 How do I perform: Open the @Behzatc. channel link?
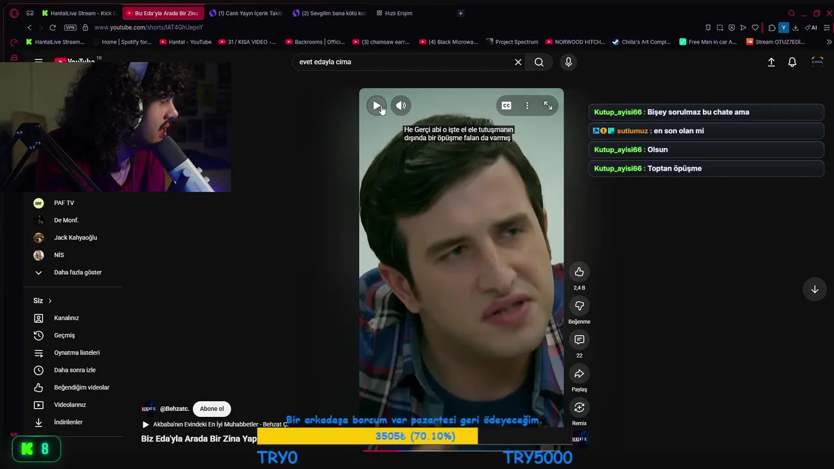[175, 409]
